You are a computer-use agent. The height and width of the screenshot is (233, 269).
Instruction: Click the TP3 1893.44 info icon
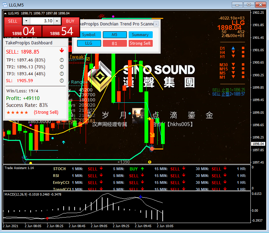[62, 74]
